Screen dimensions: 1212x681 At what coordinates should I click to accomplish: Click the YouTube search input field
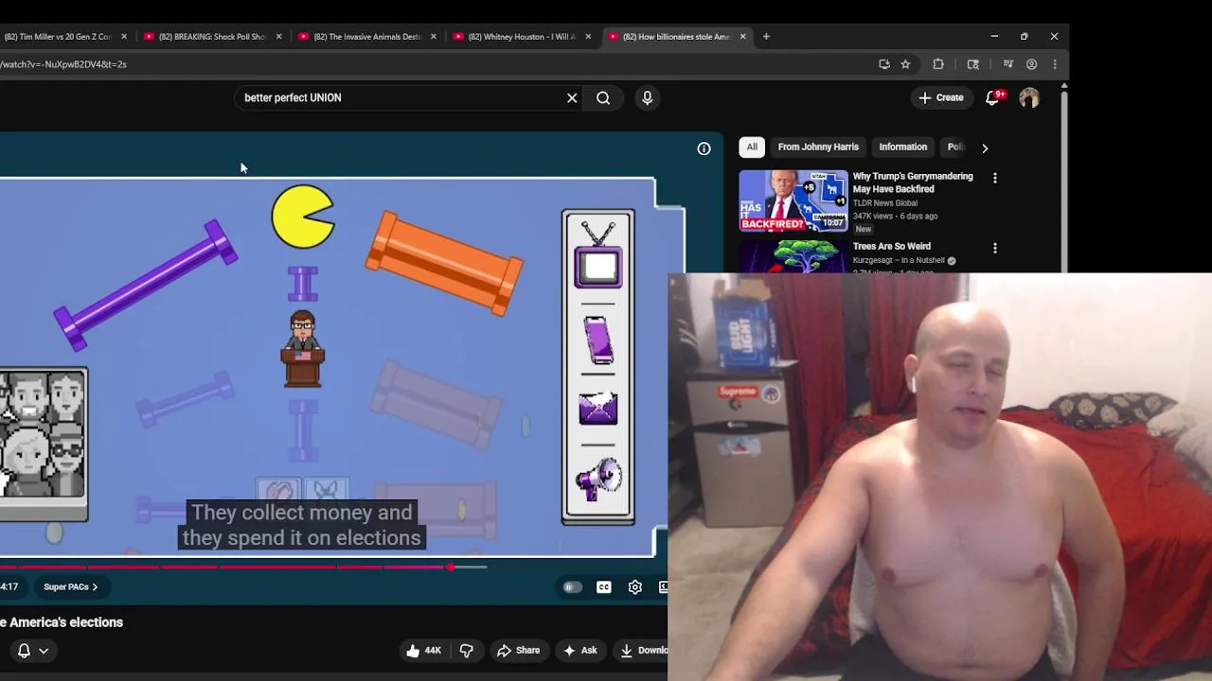point(402,97)
